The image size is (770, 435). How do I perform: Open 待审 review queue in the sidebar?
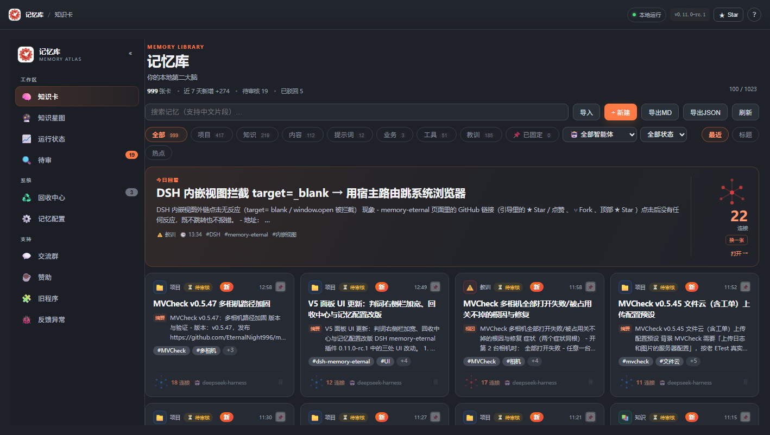pos(77,160)
